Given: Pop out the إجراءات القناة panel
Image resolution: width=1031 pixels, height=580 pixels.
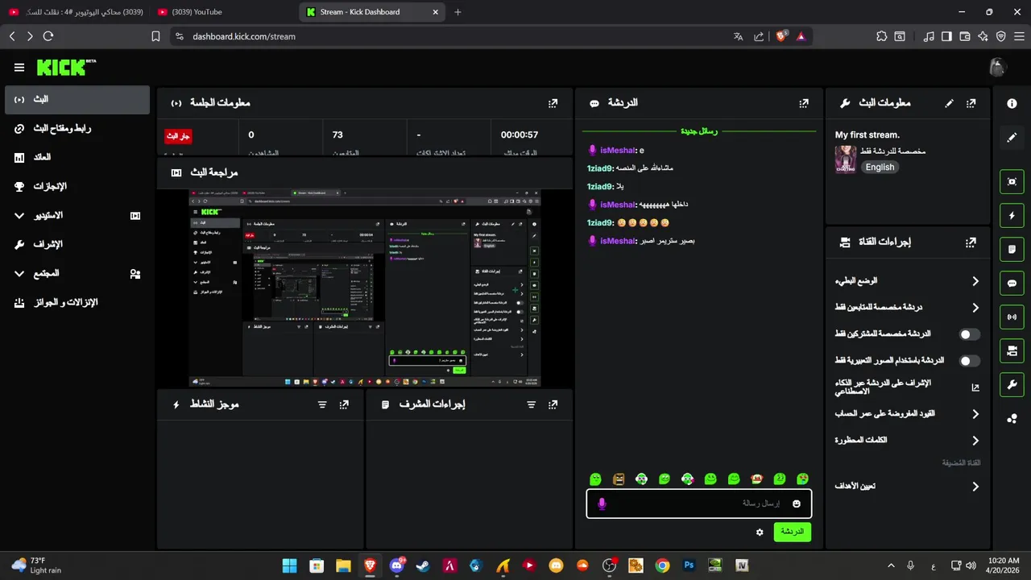Looking at the screenshot, I should click(971, 242).
